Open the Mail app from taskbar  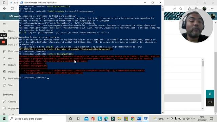click(86, 119)
